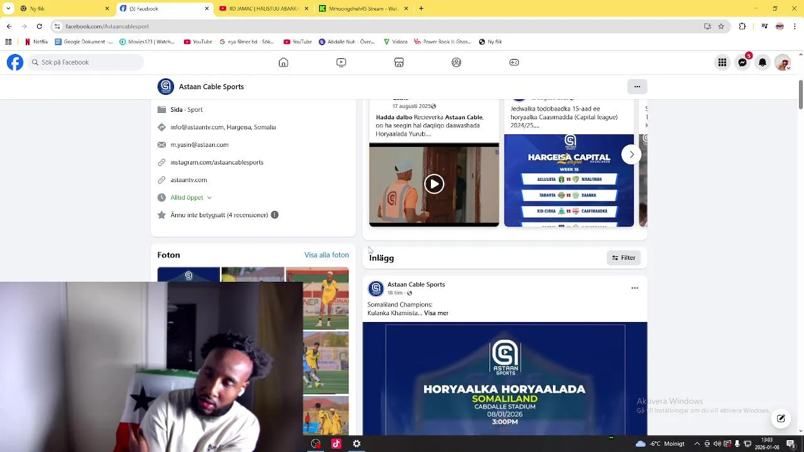Click 'Ännu inte betygsatt (4 recensioner)' text
Viewport: 804px width, 452px height.
pyautogui.click(x=219, y=215)
